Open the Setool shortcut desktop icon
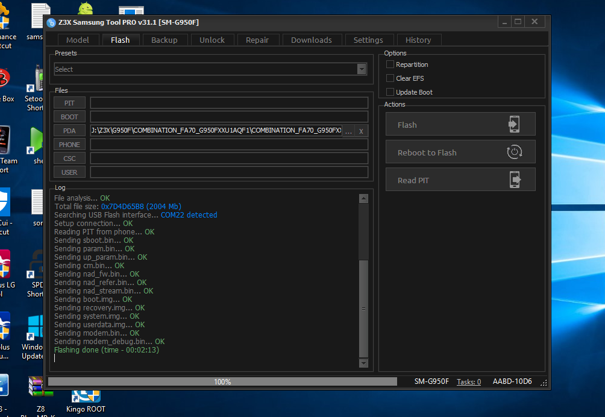The width and height of the screenshot is (605, 417). click(x=35, y=89)
